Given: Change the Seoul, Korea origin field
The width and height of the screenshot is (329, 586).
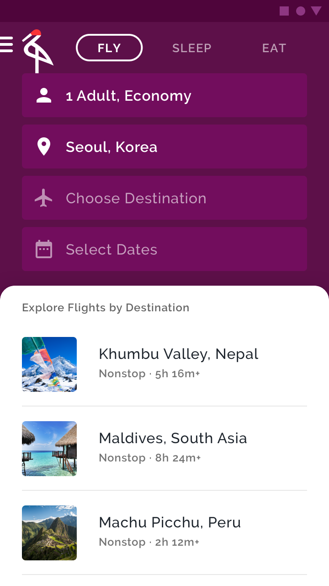Looking at the screenshot, I should tap(164, 146).
